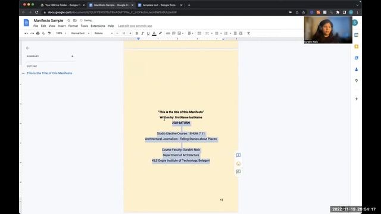Click the Redo arrow in the toolbar
Viewport: 381px width, 214px height.
point(32,33)
